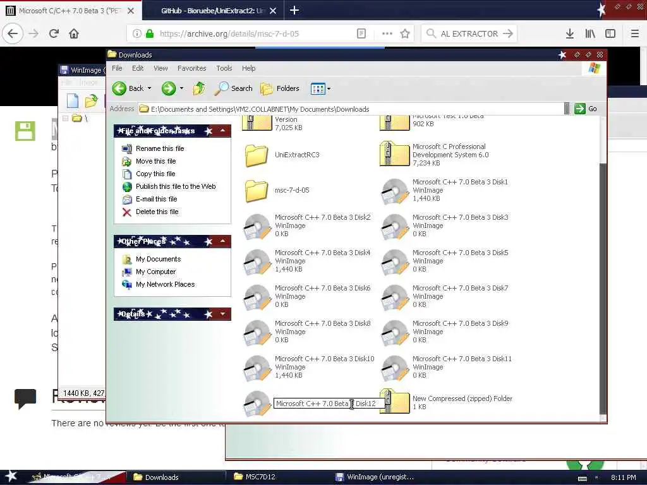Screen dimensions: 647x485
Task: Expand the Details panel
Action: (x=222, y=314)
